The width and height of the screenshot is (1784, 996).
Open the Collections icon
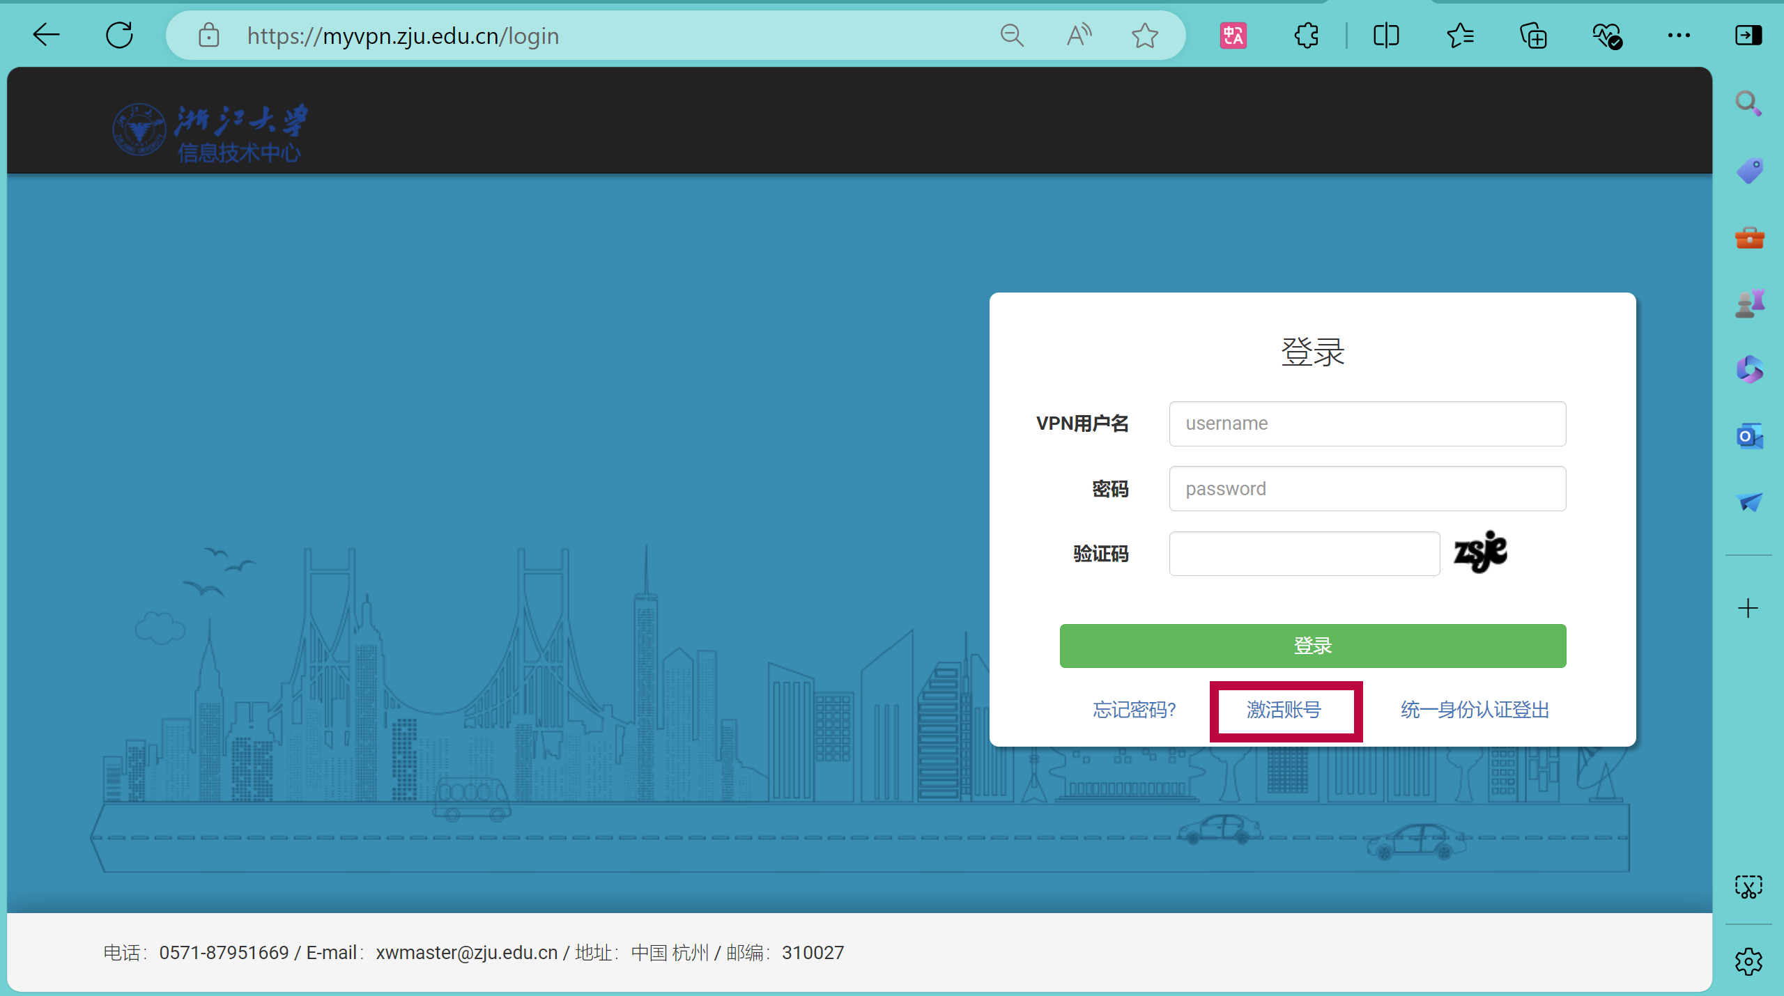[x=1533, y=35]
